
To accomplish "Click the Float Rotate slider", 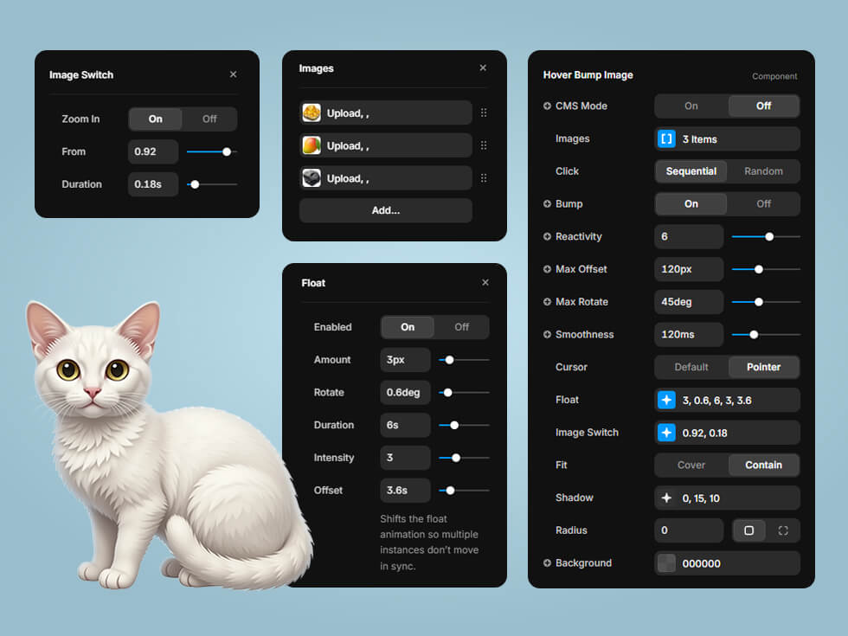I will point(464,393).
